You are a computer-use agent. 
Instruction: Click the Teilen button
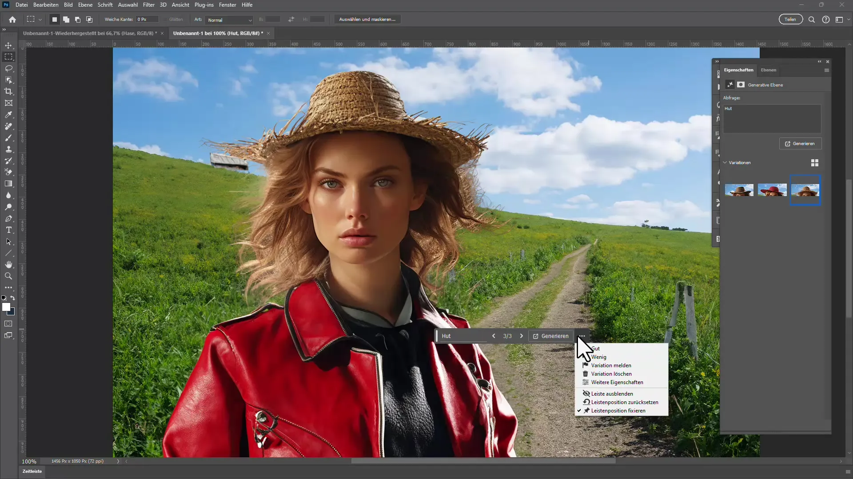tap(790, 20)
